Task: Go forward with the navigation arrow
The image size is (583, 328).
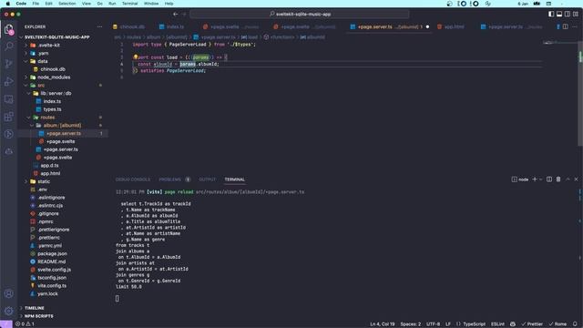Action: click(184, 15)
